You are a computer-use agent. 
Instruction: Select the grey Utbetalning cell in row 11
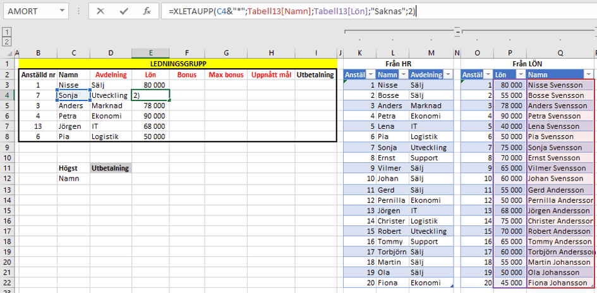[111, 168]
